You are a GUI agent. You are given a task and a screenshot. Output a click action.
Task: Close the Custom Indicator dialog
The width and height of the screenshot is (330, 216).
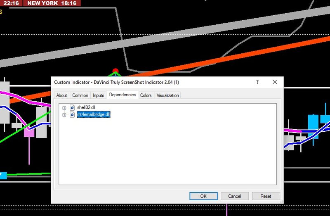tap(275, 82)
